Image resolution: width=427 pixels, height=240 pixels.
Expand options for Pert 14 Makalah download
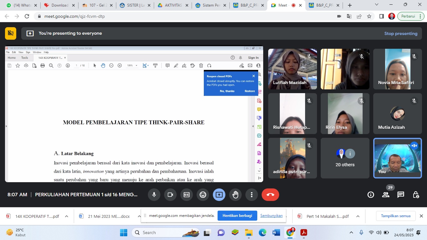[x=358, y=216]
